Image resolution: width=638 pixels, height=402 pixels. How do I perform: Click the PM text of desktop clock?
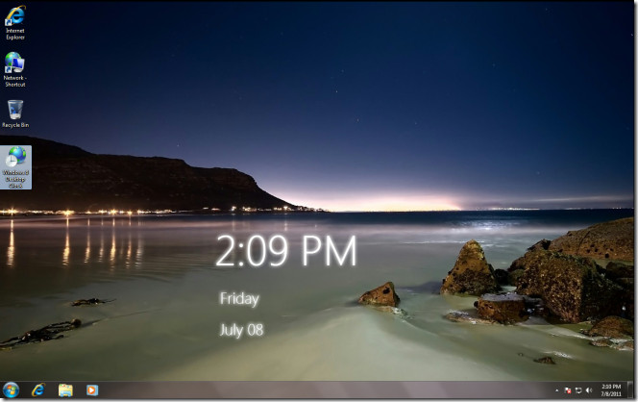[x=330, y=251]
